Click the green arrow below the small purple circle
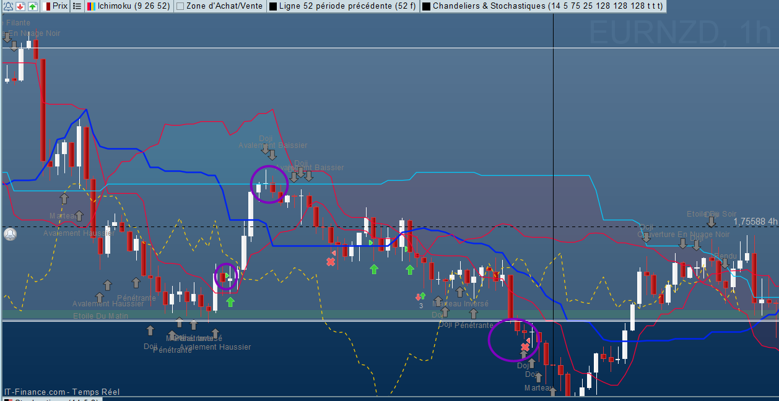779x401 pixels. point(230,302)
